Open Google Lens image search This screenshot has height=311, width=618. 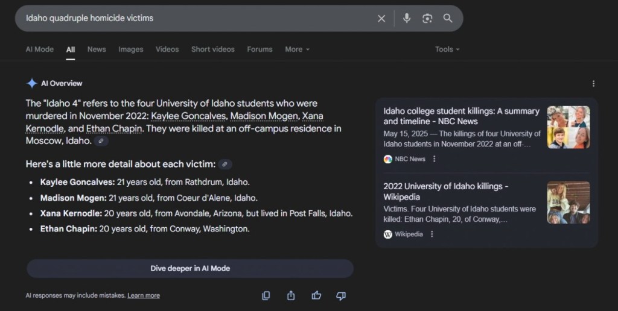427,19
